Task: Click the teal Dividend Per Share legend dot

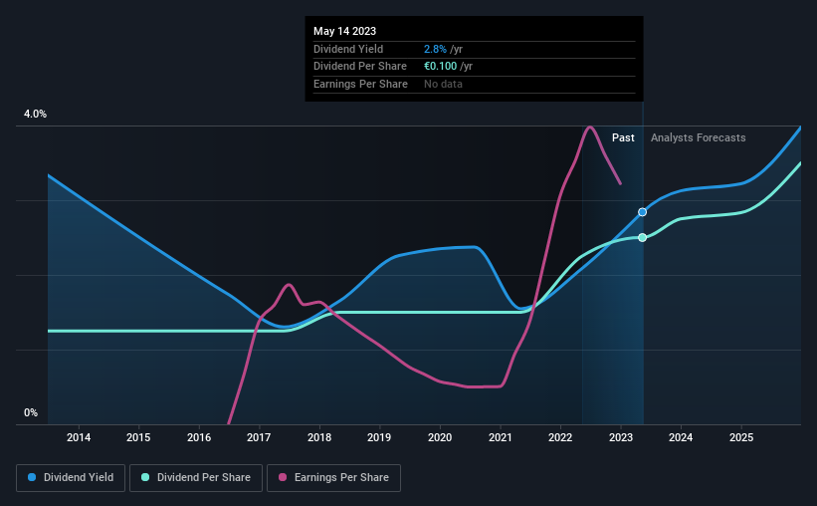Action: 145,477
